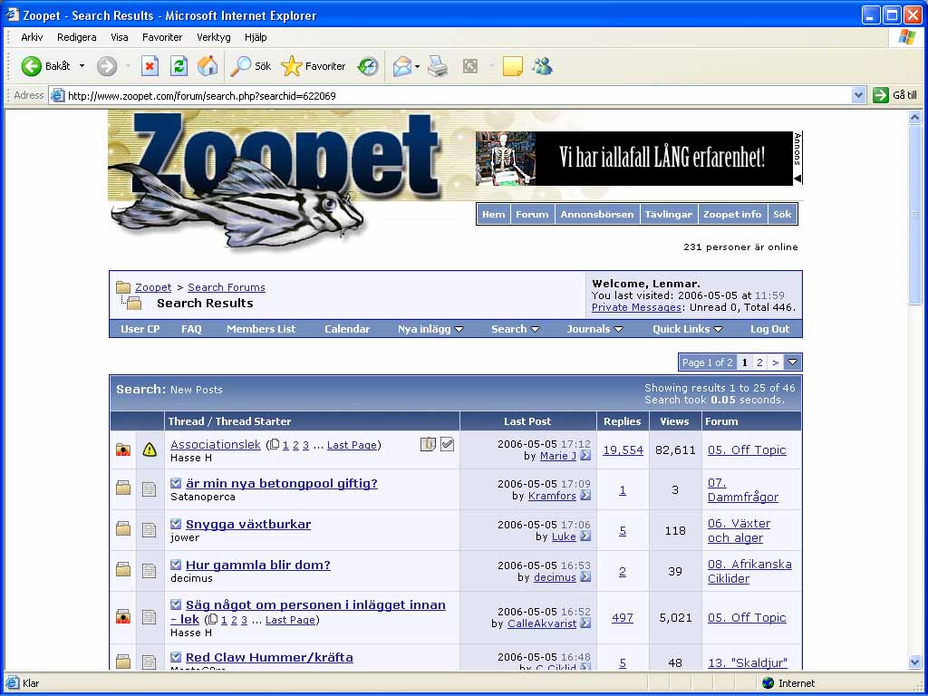
Task: Open the 07. Dammfrågor forum link
Action: 743,490
